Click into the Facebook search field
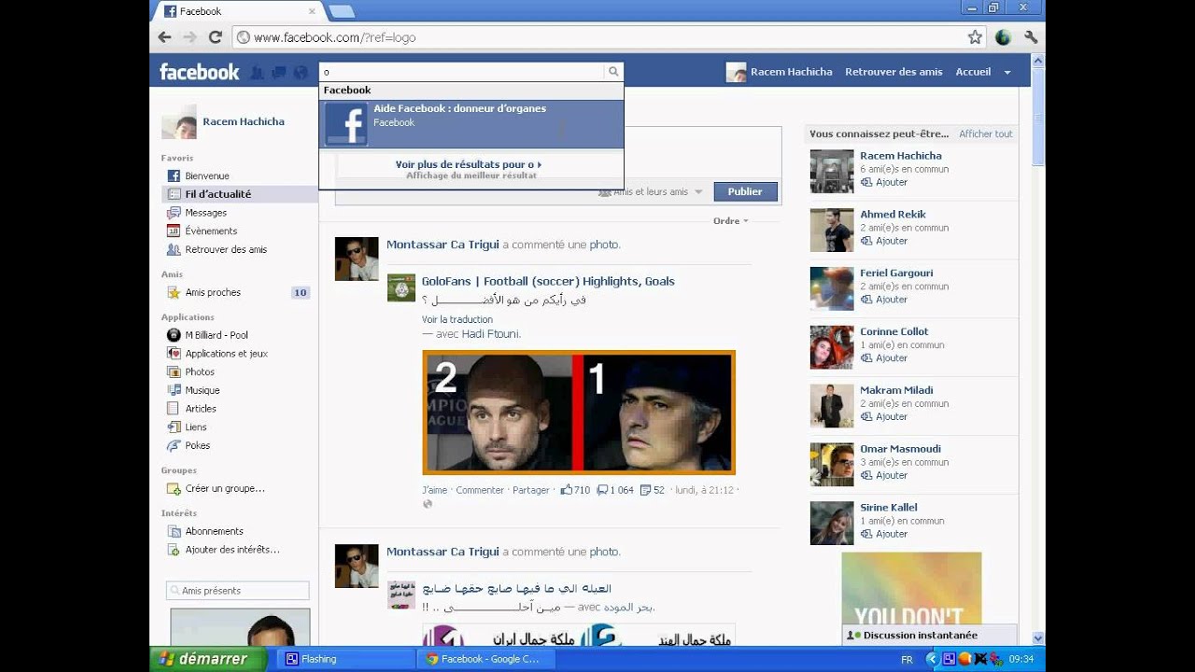1195x672 pixels. click(x=462, y=72)
